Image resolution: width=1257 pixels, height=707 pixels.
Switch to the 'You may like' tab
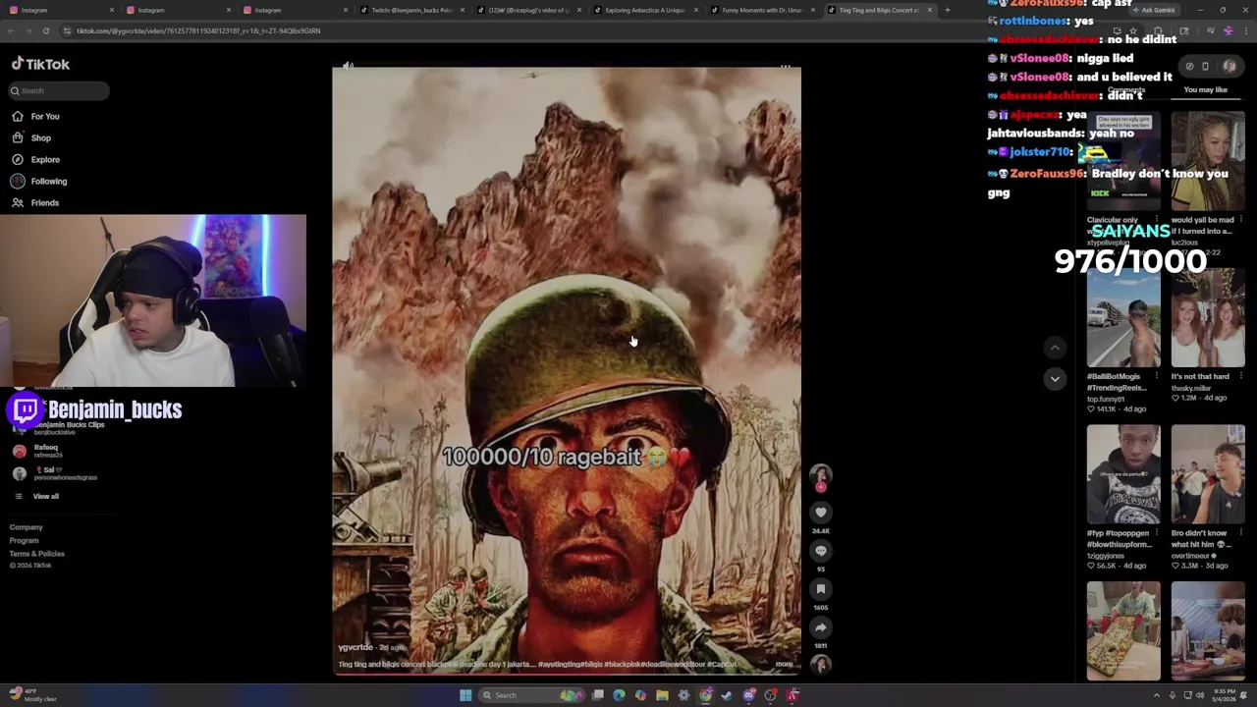[x=1205, y=90]
